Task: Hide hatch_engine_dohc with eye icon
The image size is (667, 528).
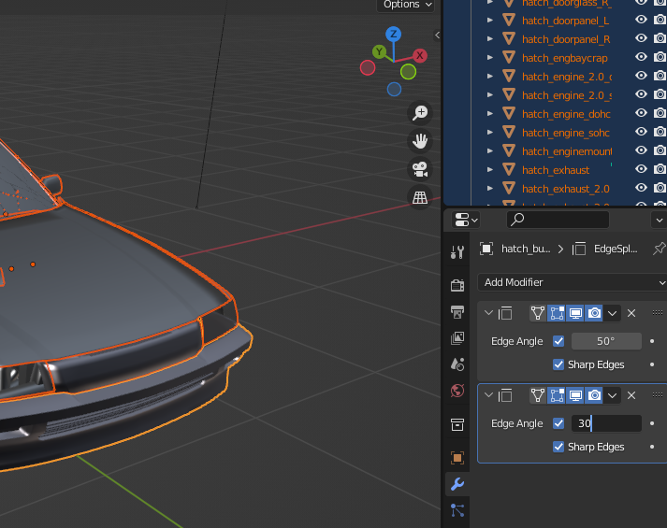Action: click(641, 113)
